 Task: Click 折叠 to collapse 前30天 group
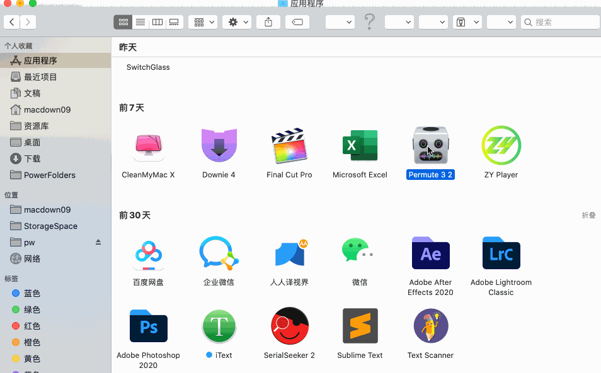pyautogui.click(x=588, y=215)
